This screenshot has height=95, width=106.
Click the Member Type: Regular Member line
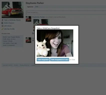tap(11, 37)
